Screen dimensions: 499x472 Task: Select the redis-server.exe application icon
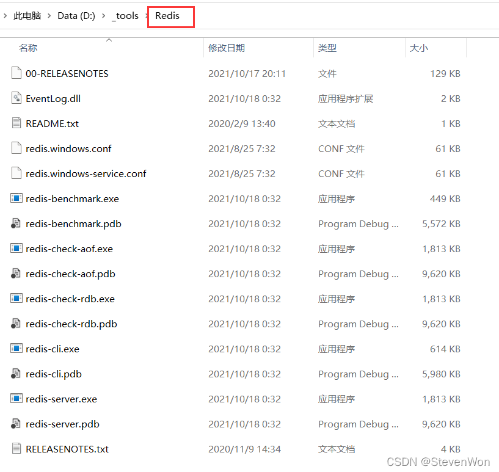tap(16, 399)
